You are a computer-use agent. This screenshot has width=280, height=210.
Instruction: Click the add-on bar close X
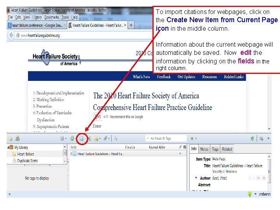click(10, 194)
